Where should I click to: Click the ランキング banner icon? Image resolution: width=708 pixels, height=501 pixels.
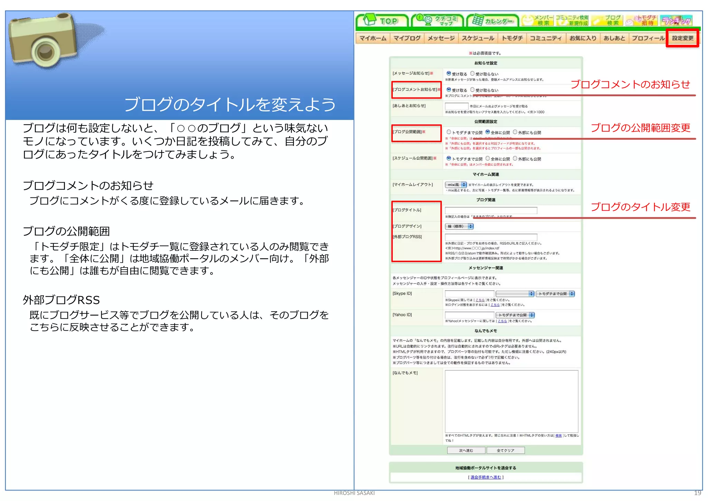tap(677, 20)
